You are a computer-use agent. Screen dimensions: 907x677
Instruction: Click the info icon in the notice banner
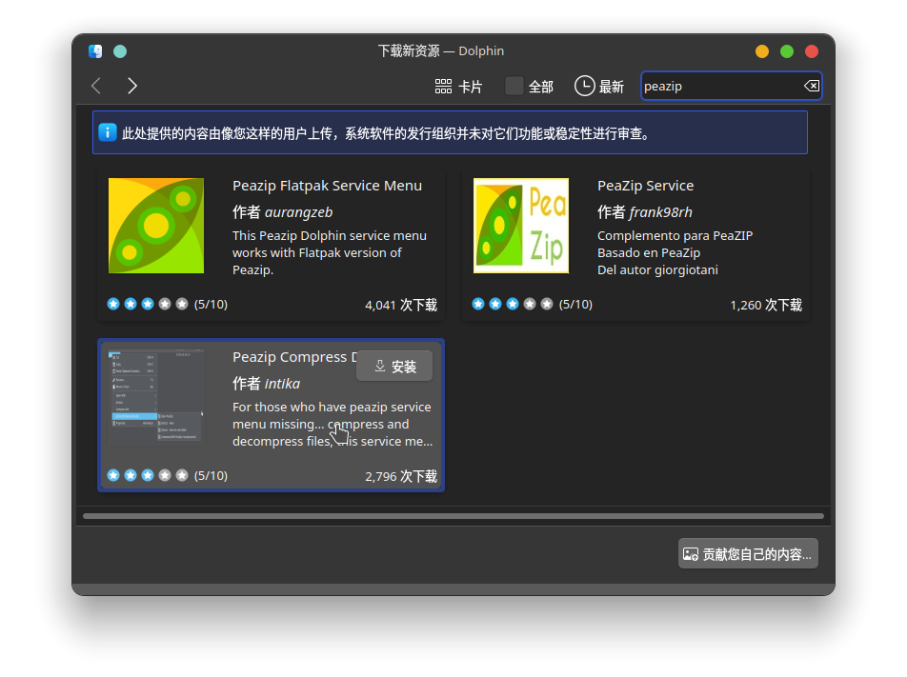(107, 132)
